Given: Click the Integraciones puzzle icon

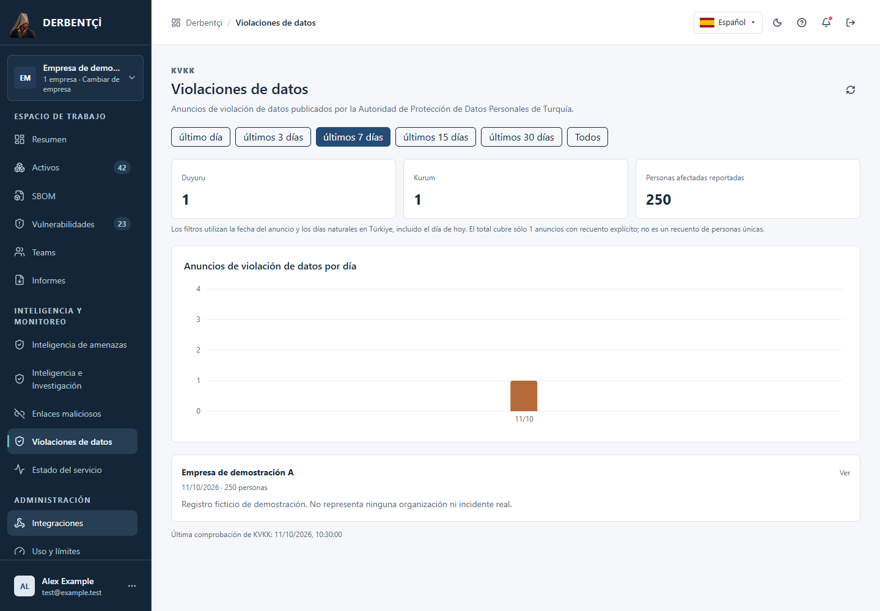Looking at the screenshot, I should tap(20, 523).
